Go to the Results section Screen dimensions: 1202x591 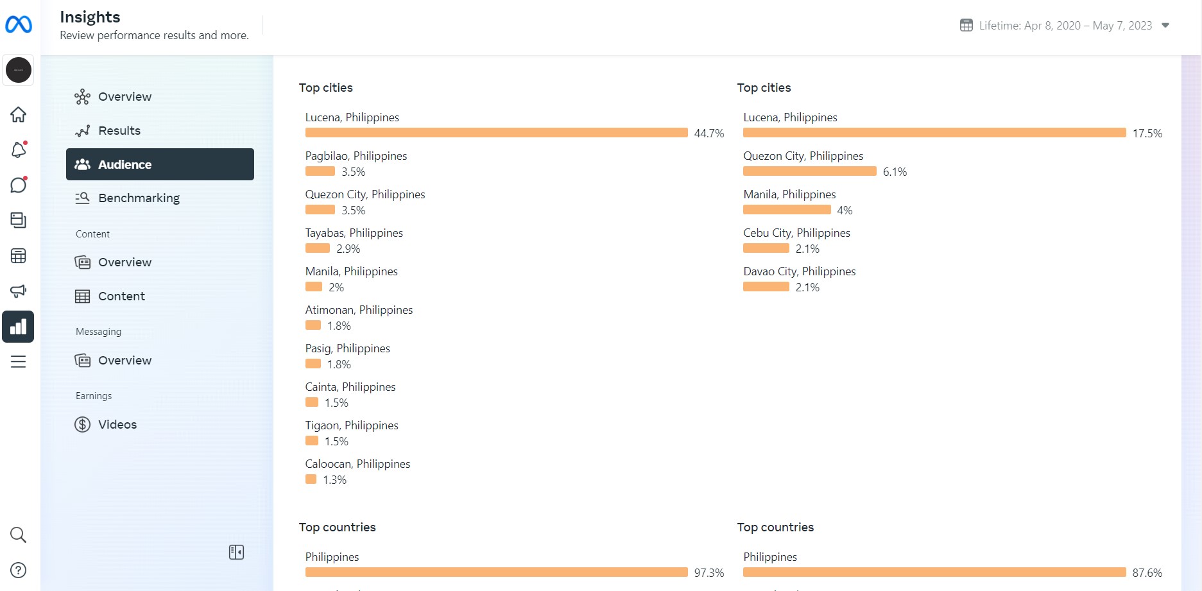(119, 131)
